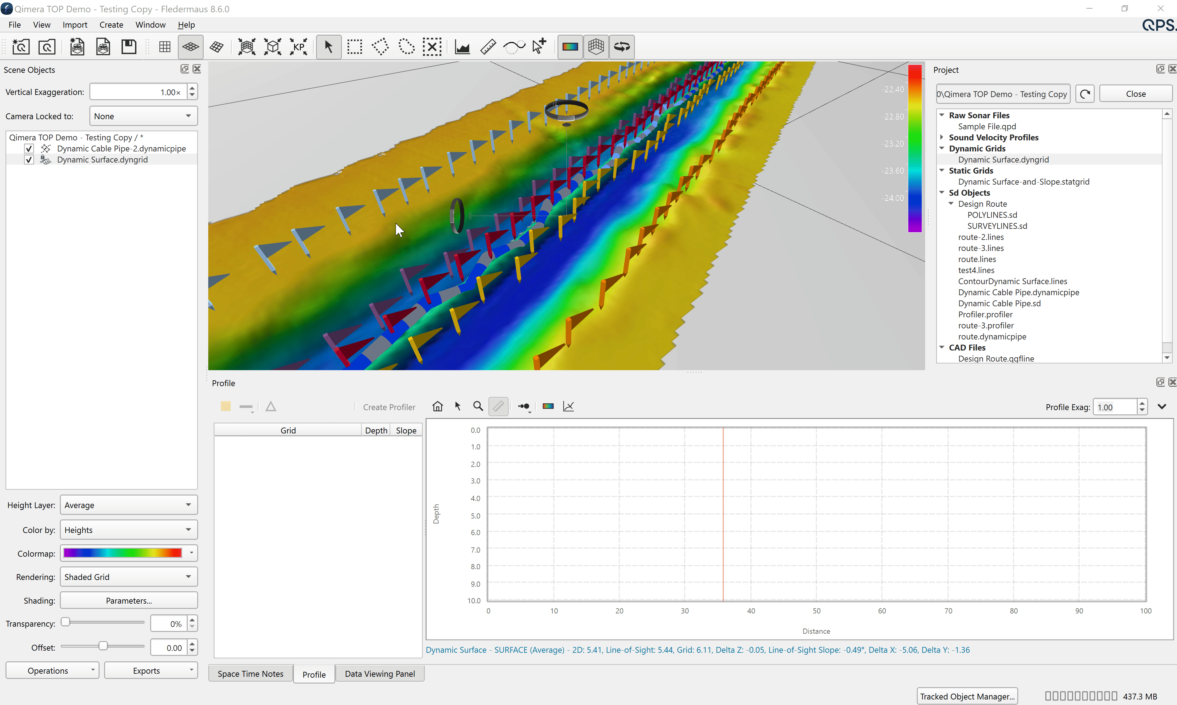Activate the measure ruler tool in toolbar
Screen dimensions: 1177x705
(488, 47)
